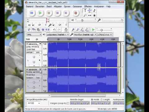Screen dimensions: 149x112
Task: Click the horizontal scrollbar below the tracks
Action: click(x=78, y=96)
